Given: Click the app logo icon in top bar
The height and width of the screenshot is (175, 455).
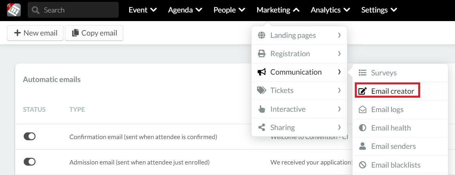Looking at the screenshot, I should click(14, 10).
